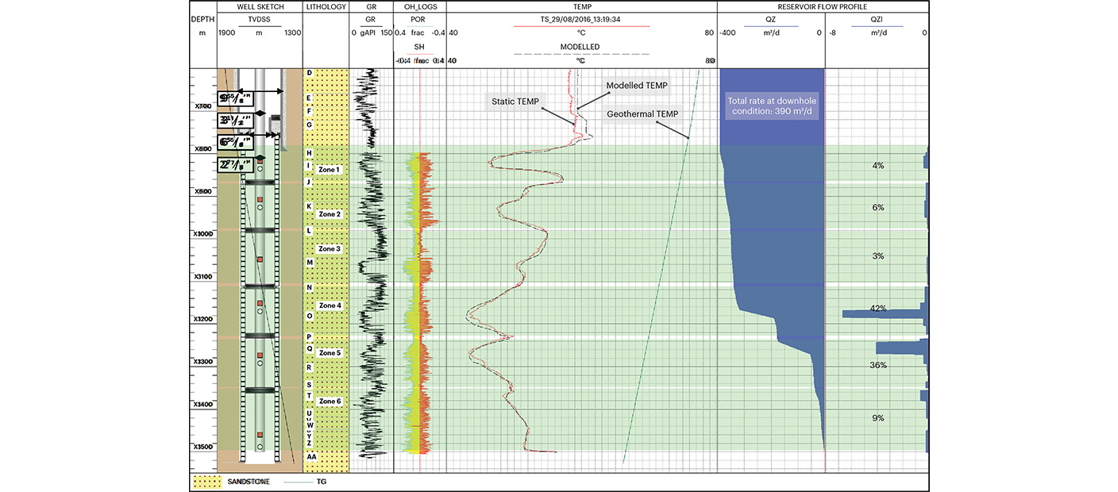Select the RESERVOIR FLOW PROFILE header
Image resolution: width=1118 pixels, height=492 pixels.
click(823, 6)
